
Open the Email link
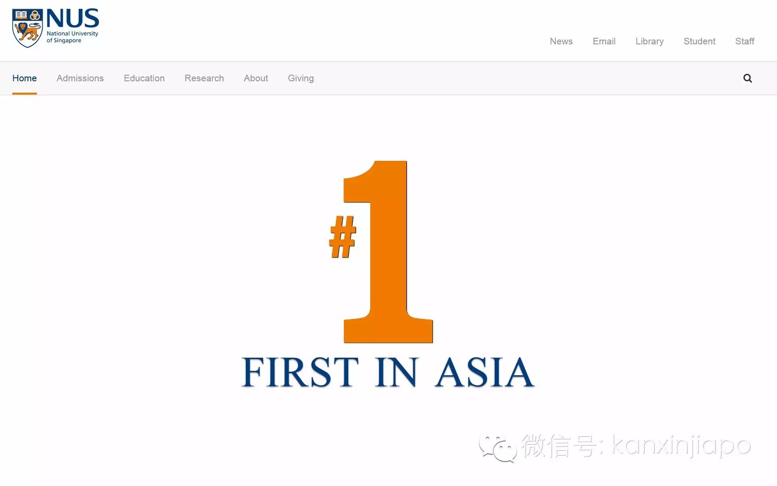(604, 41)
